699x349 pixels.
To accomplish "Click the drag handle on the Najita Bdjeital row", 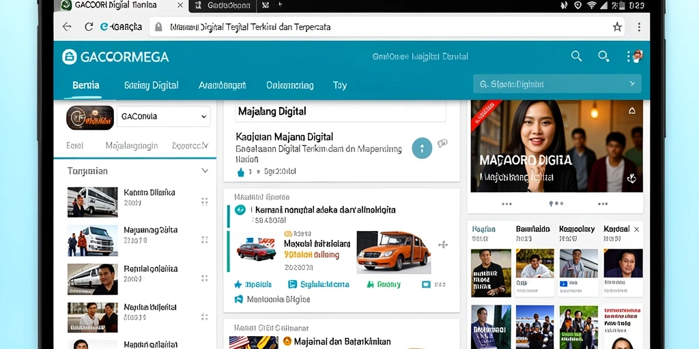I will tap(205, 317).
